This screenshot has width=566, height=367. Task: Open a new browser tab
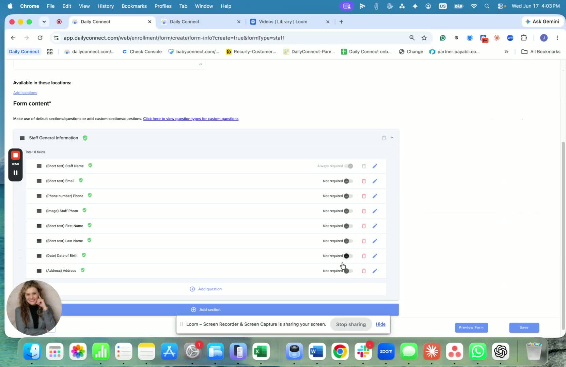pyautogui.click(x=341, y=21)
